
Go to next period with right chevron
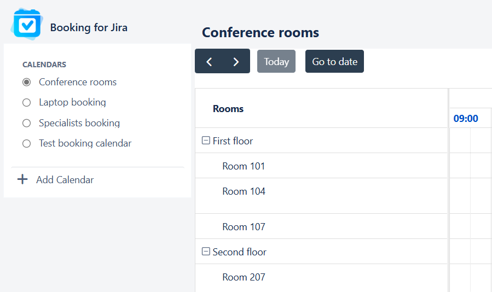pyautogui.click(x=236, y=62)
